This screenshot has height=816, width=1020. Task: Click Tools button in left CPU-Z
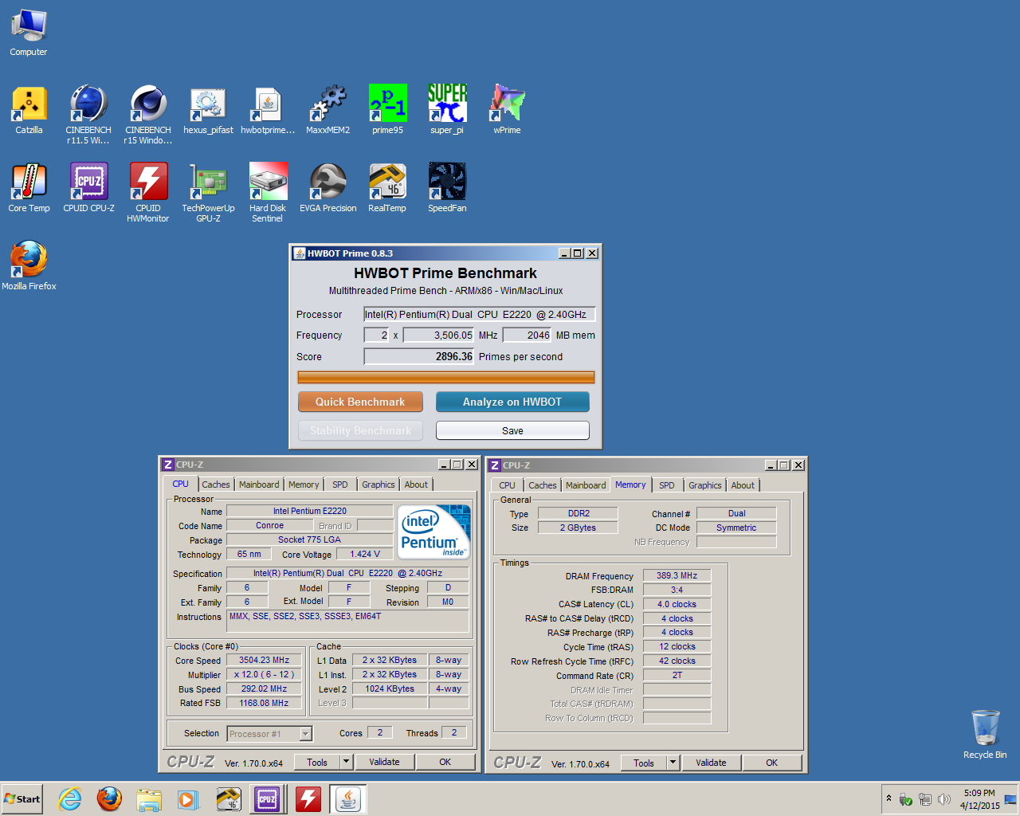coord(317,762)
